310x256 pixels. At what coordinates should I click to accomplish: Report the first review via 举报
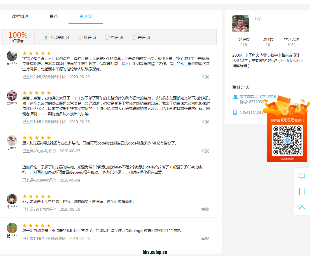(x=205, y=77)
